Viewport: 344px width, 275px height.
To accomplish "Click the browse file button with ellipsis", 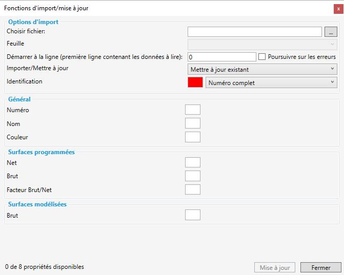I will (331, 32).
